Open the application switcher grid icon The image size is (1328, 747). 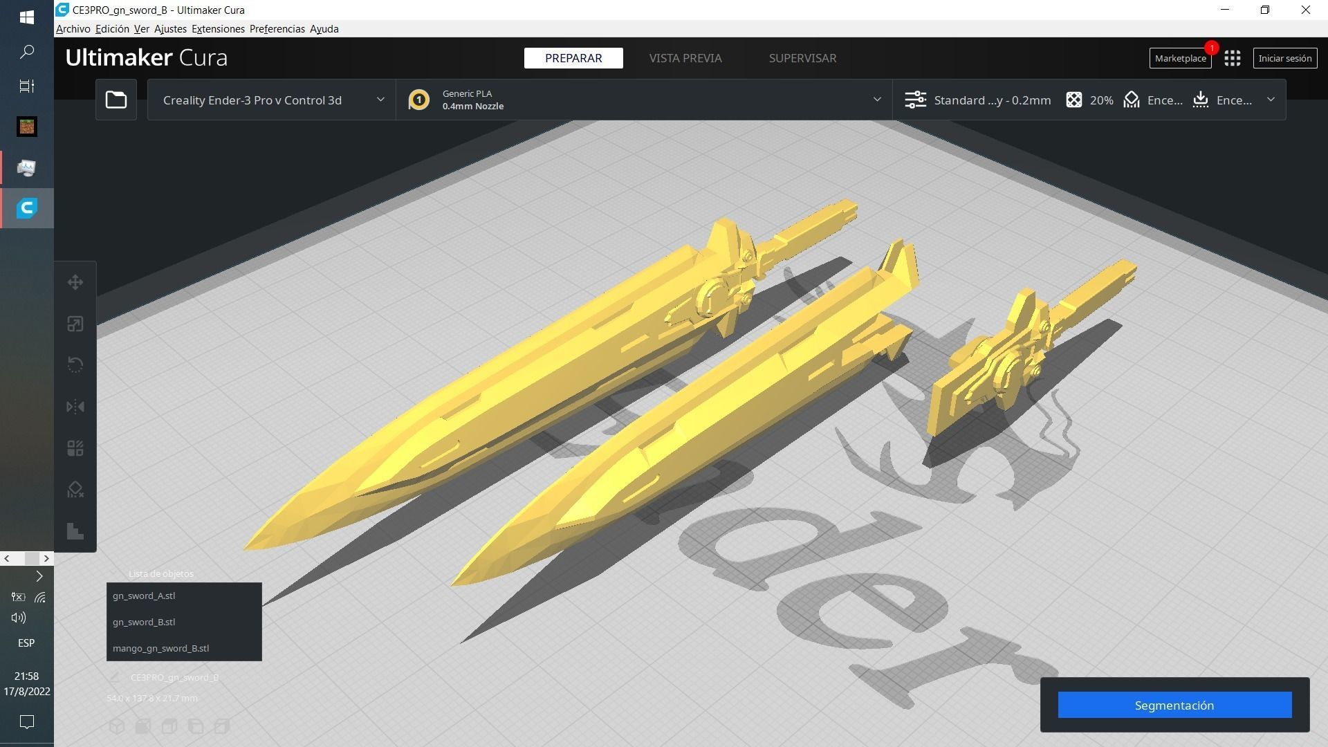pos(1232,58)
